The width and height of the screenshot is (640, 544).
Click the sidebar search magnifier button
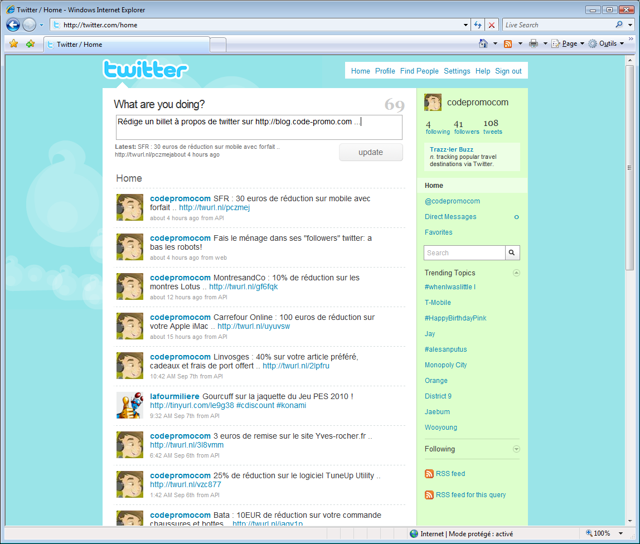(512, 252)
